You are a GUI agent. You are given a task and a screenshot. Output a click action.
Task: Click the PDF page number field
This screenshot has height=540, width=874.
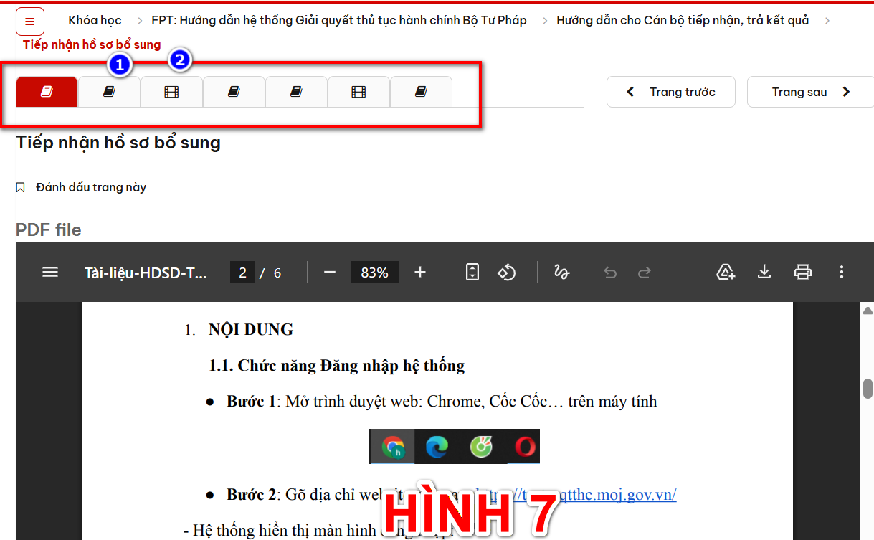(x=242, y=273)
